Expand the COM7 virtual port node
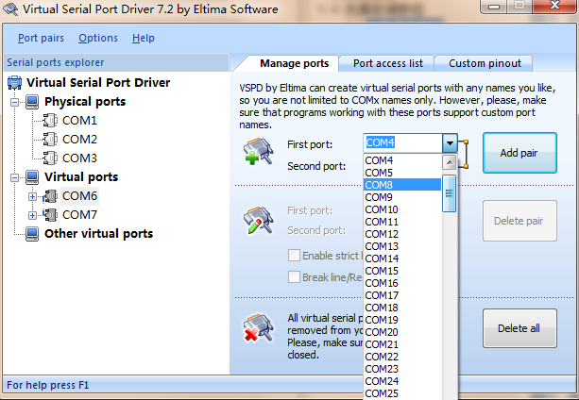Viewport: 579px width, 400px height. [33, 215]
